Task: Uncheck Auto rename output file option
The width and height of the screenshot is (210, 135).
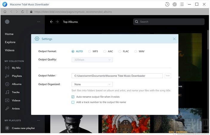Action: [73, 97]
